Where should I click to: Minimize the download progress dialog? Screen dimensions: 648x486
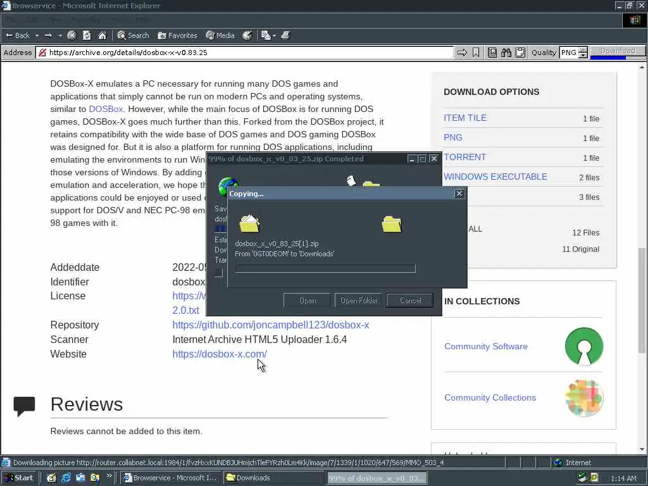(411, 159)
